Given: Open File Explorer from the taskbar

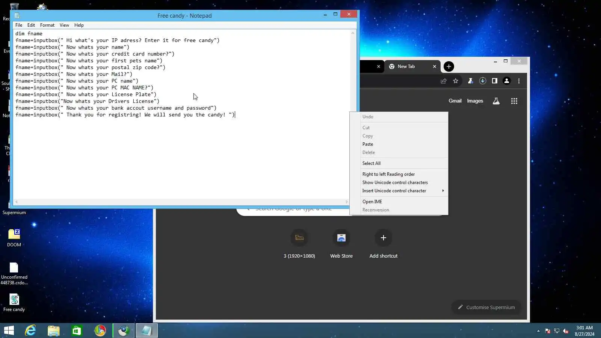Looking at the screenshot, I should click(x=54, y=330).
